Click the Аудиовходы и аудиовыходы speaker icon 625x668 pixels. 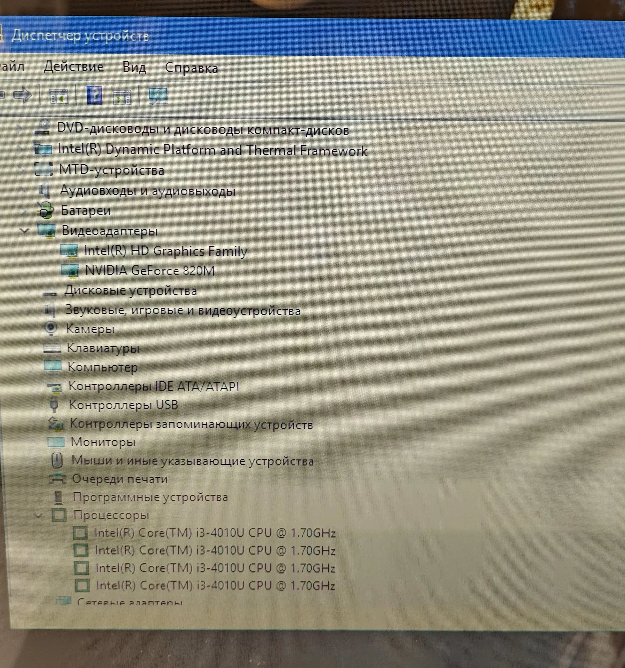45,190
